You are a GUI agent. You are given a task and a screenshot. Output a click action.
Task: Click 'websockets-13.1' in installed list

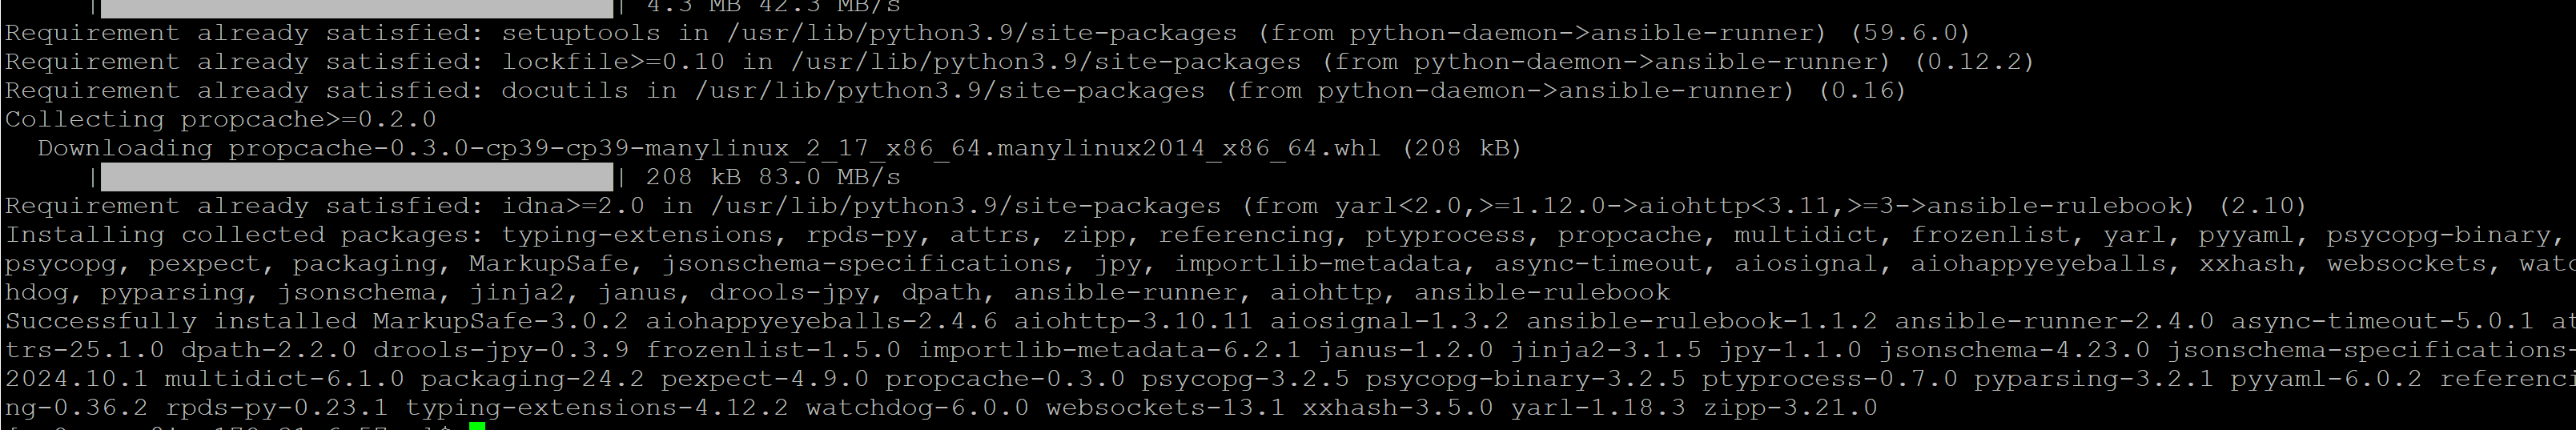tap(1164, 408)
